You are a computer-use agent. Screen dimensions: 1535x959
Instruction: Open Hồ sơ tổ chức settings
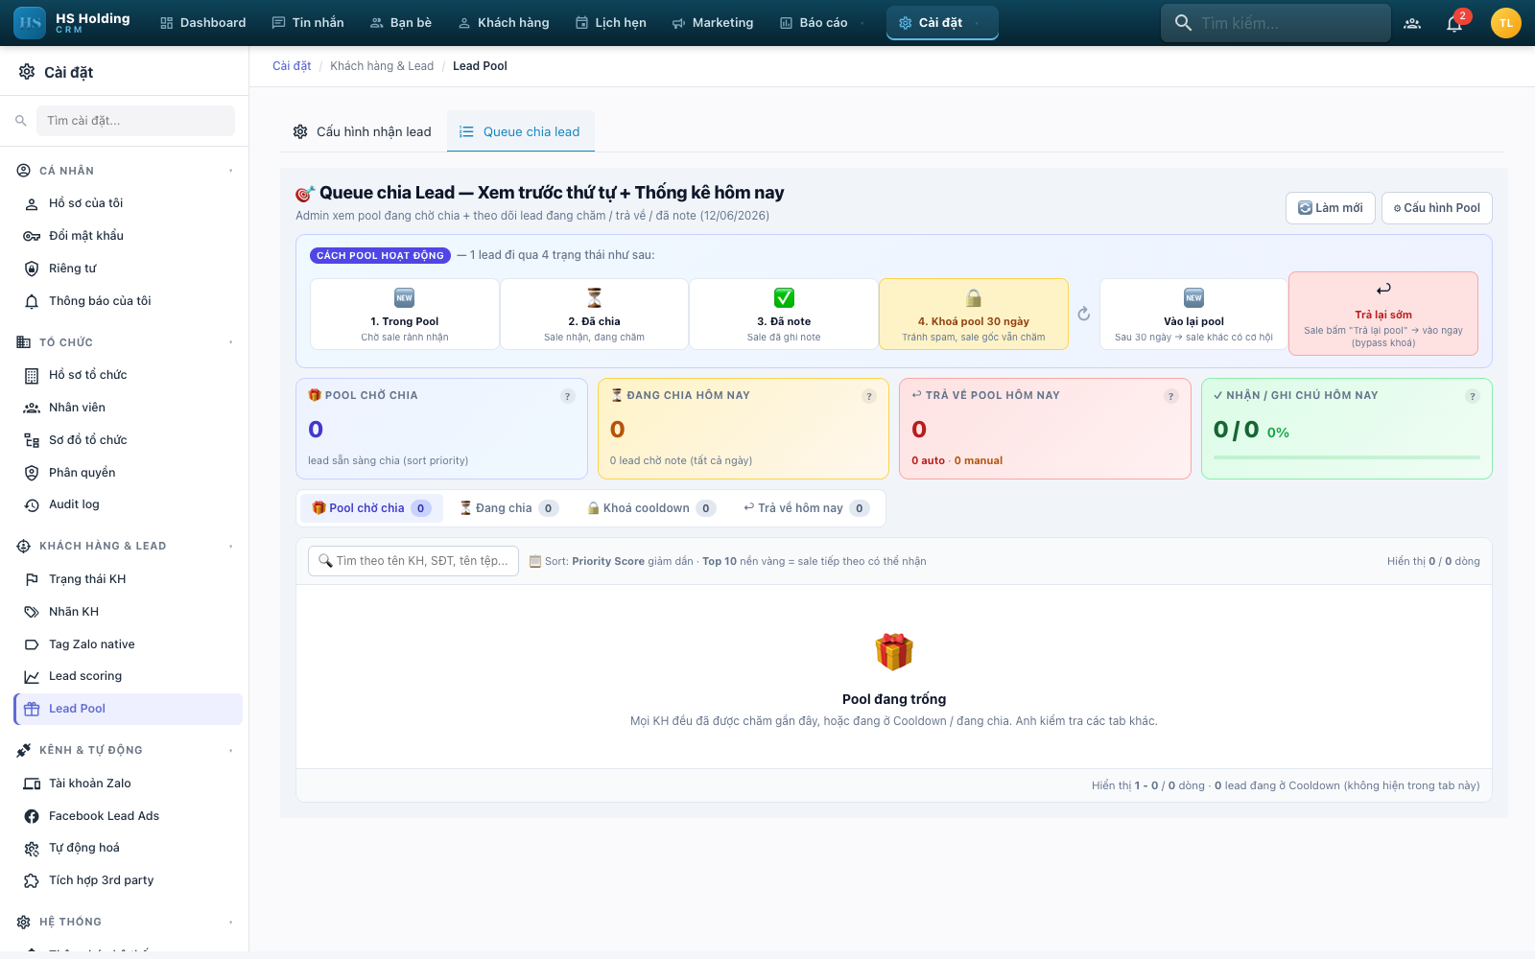point(129,375)
